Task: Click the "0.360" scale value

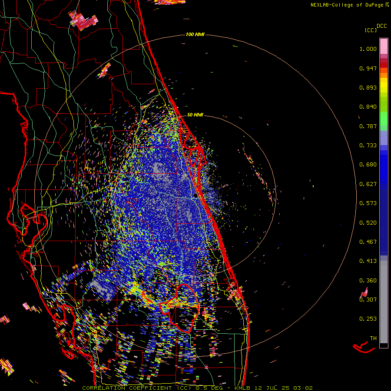Action: [368, 281]
